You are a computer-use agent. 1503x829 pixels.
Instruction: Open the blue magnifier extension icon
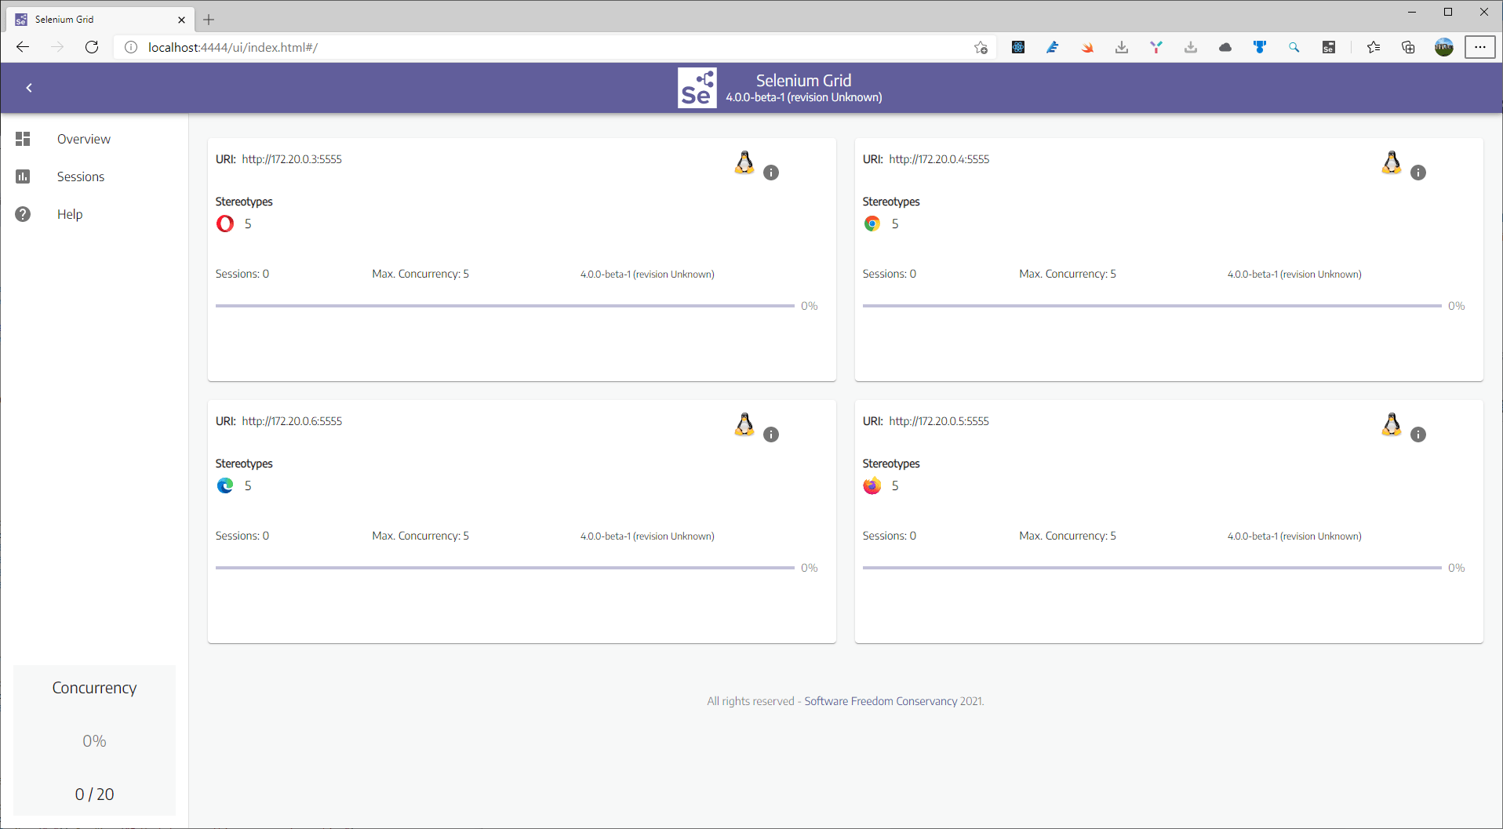[x=1294, y=47]
